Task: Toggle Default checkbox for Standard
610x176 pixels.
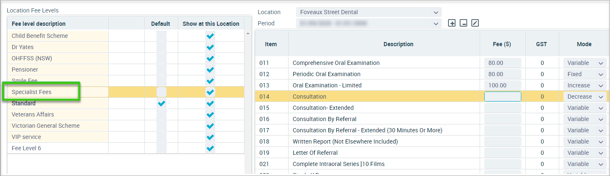Action: [162, 103]
